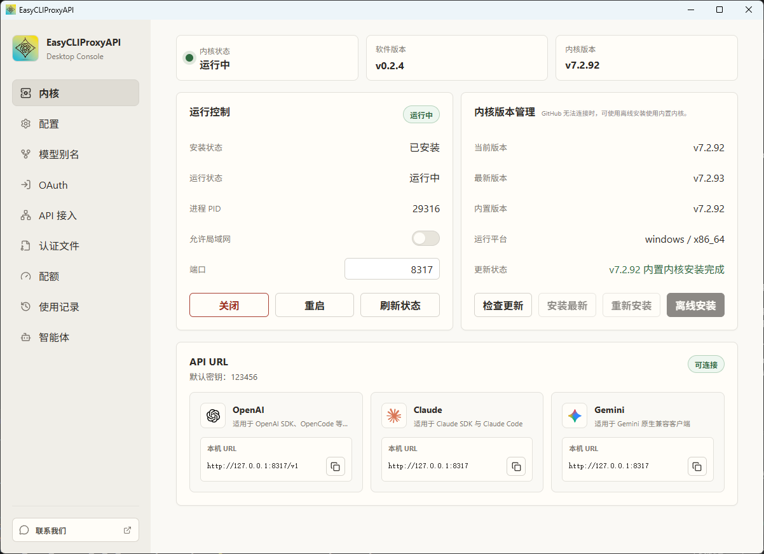
Task: Click the 使用记录 history icon
Action: tap(25, 307)
